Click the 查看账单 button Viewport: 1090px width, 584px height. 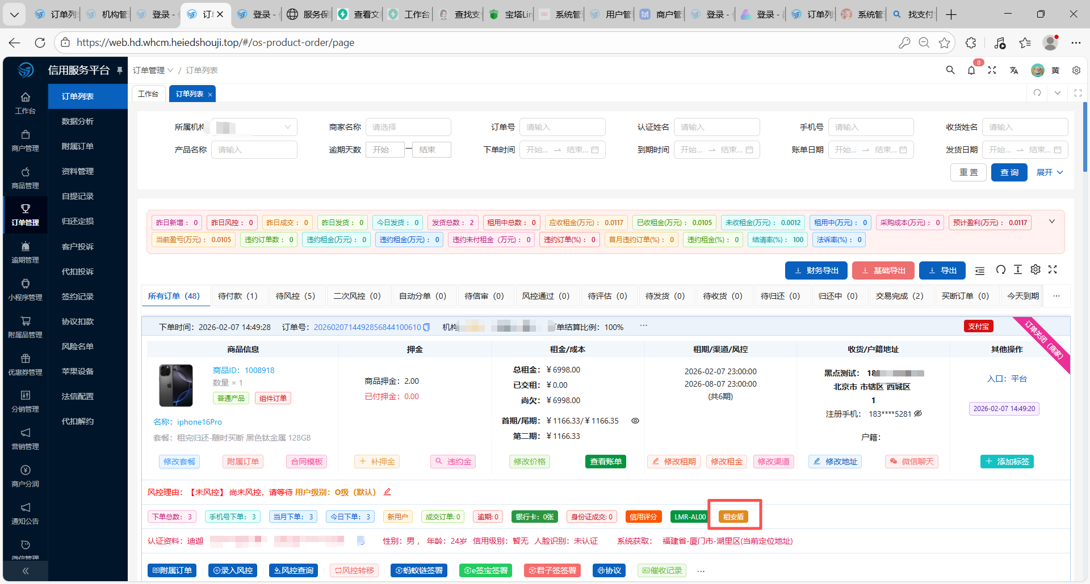click(x=605, y=462)
